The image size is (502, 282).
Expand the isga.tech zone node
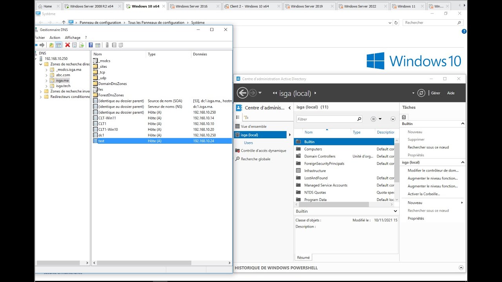pos(46,86)
